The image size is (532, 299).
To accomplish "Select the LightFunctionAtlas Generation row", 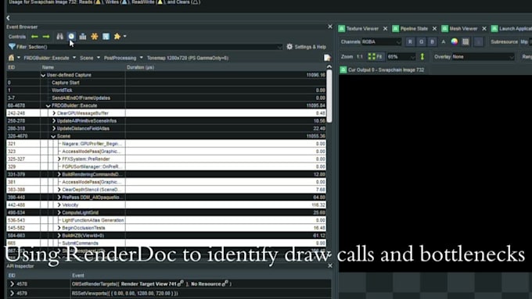I will pyautogui.click(x=166, y=220).
